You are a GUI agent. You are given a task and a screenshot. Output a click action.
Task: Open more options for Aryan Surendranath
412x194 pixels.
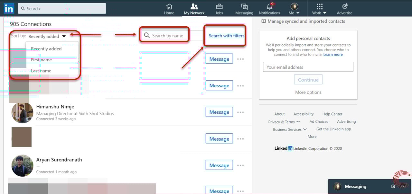pyautogui.click(x=240, y=166)
